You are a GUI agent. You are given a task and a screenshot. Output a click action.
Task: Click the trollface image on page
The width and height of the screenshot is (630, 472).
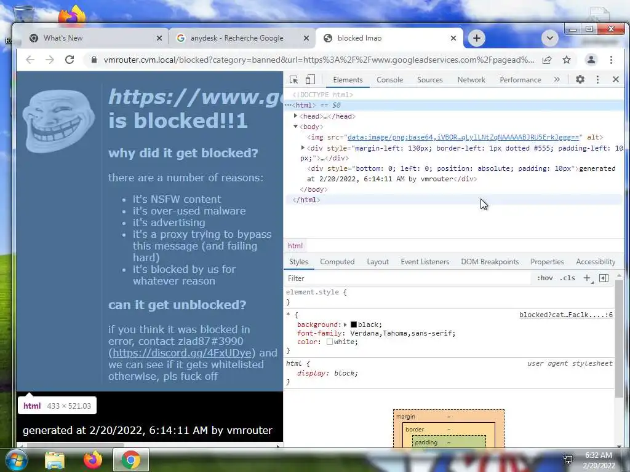click(58, 121)
